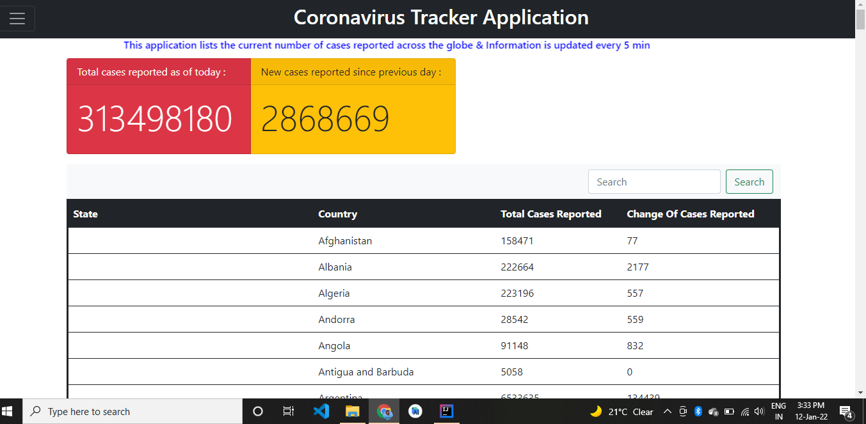Screen dimensions: 866x424
Task: Open the Wi-Fi network tray icon
Action: [745, 411]
